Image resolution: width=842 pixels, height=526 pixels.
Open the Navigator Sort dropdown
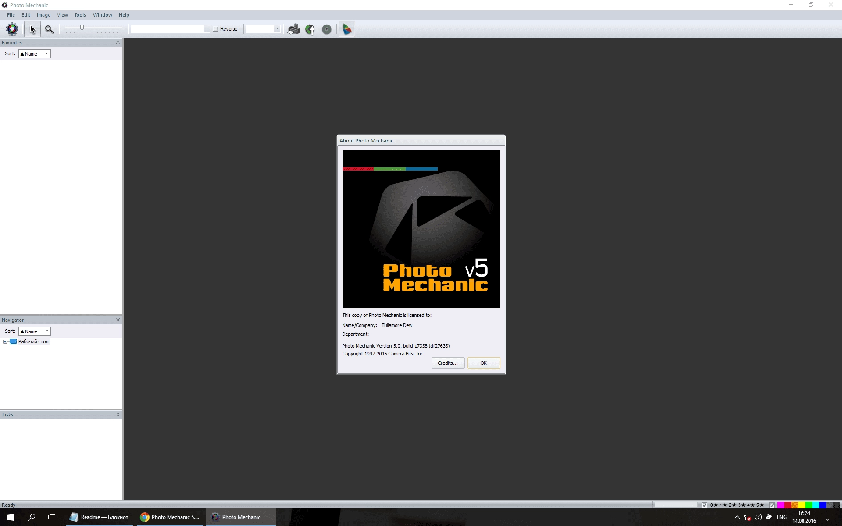(x=35, y=331)
